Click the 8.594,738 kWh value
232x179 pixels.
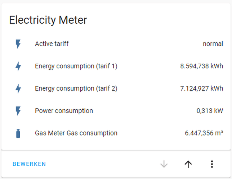coord(201,66)
